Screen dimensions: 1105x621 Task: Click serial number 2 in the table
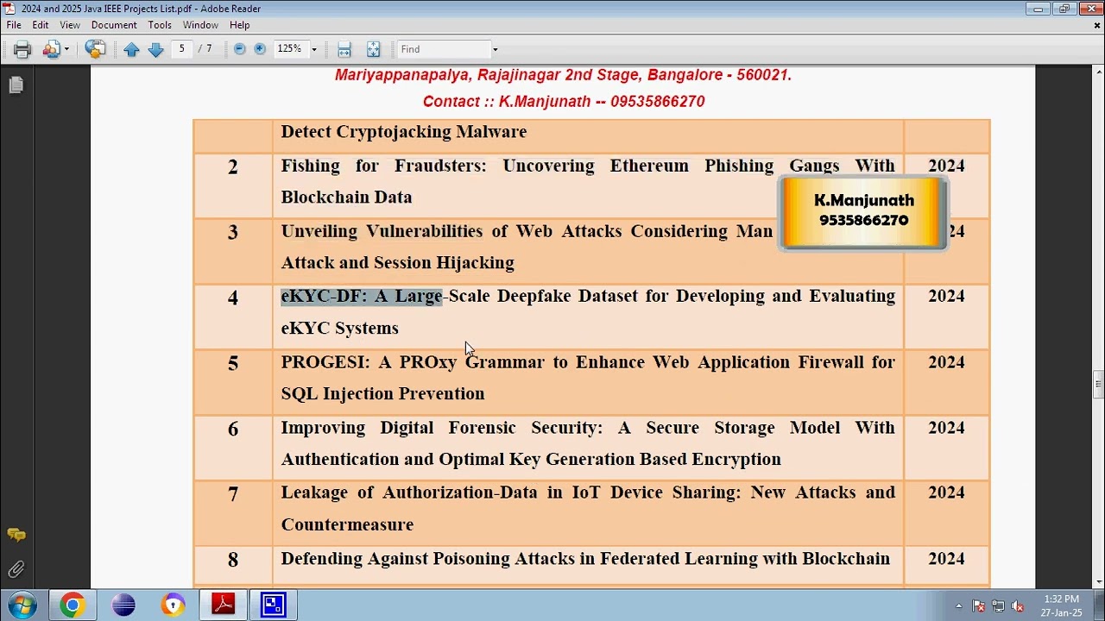coord(232,167)
